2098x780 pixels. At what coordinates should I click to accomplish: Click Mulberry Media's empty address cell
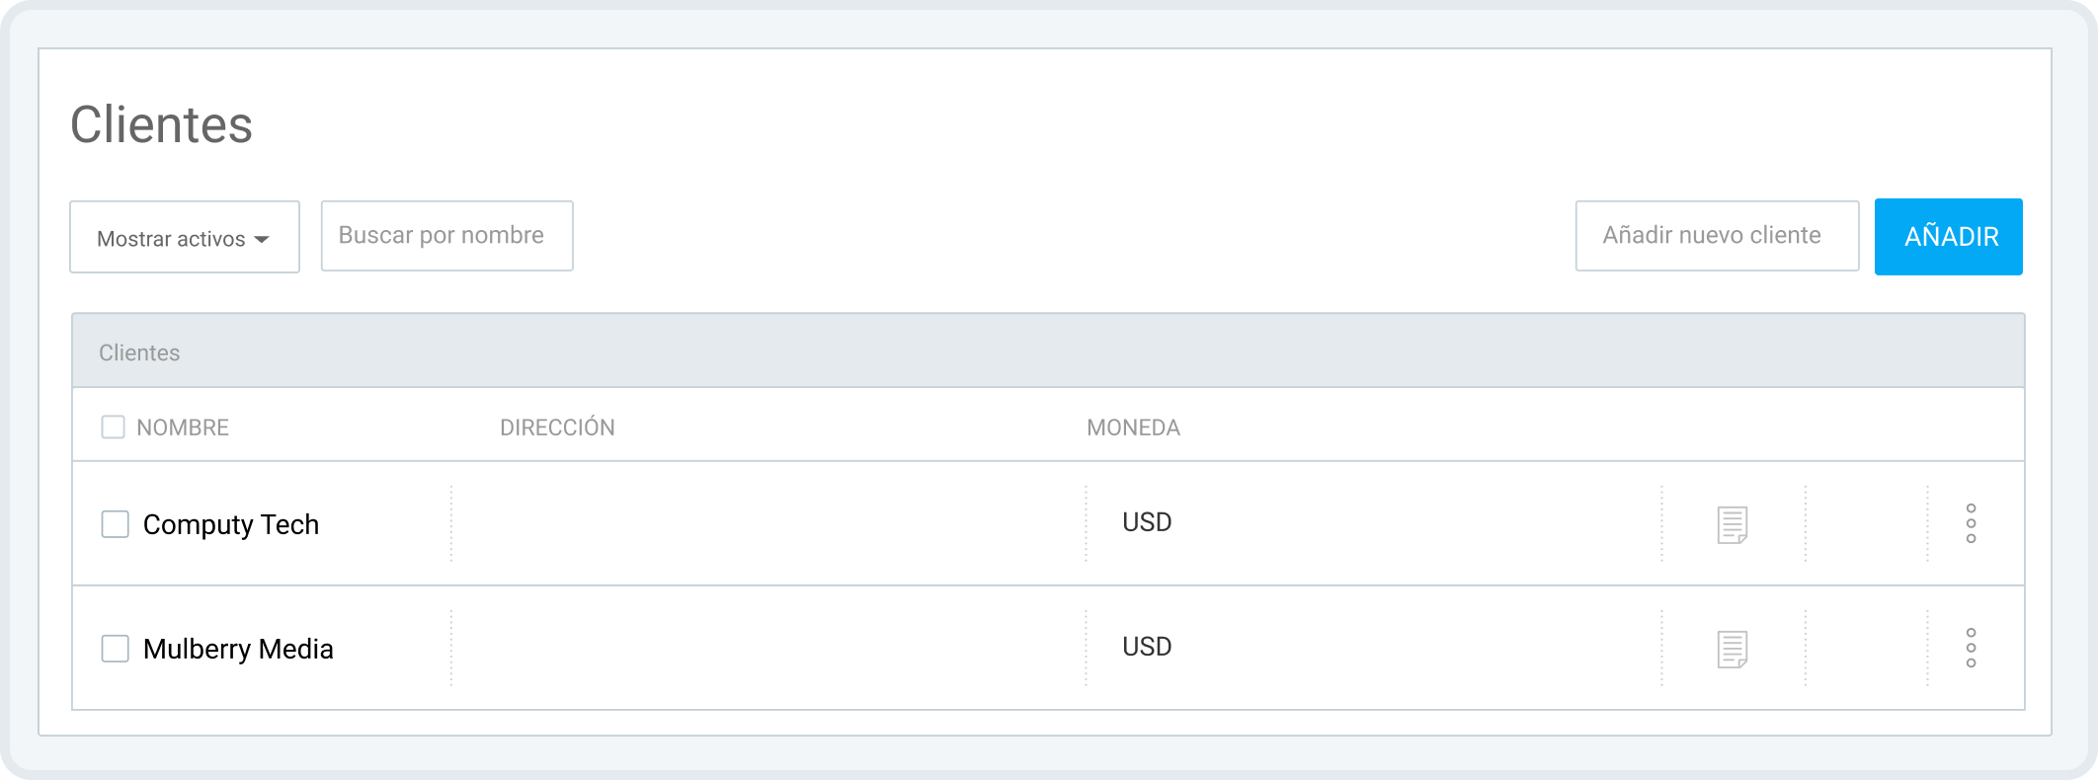[x=767, y=649]
